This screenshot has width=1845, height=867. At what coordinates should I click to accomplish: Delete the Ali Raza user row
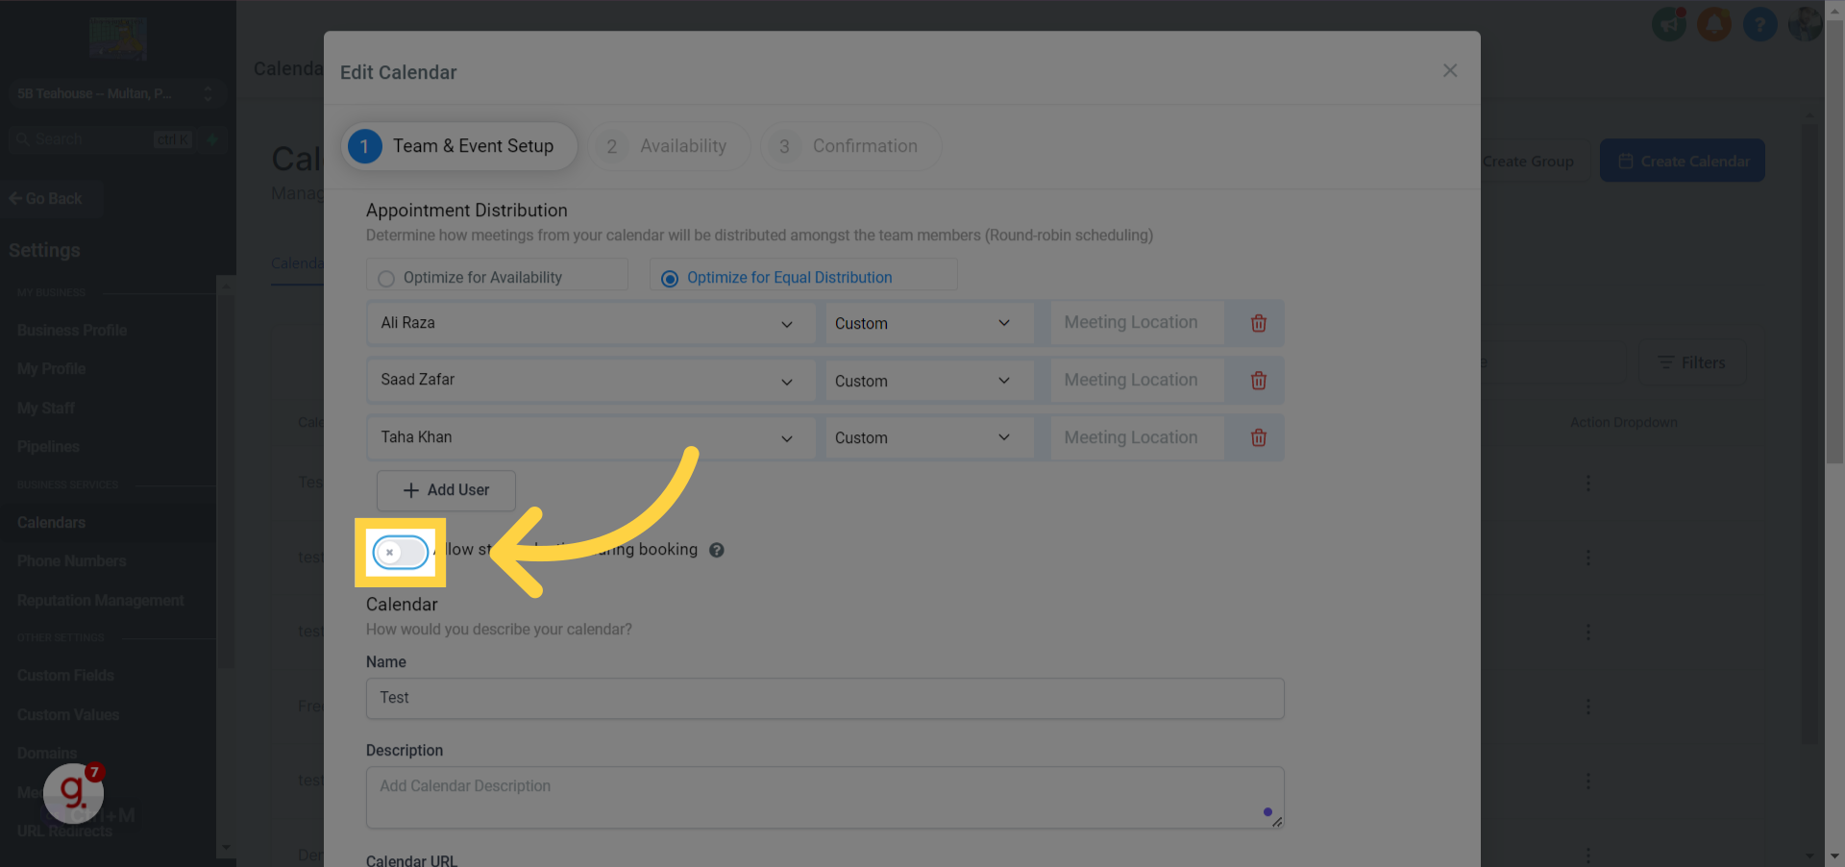click(1258, 323)
